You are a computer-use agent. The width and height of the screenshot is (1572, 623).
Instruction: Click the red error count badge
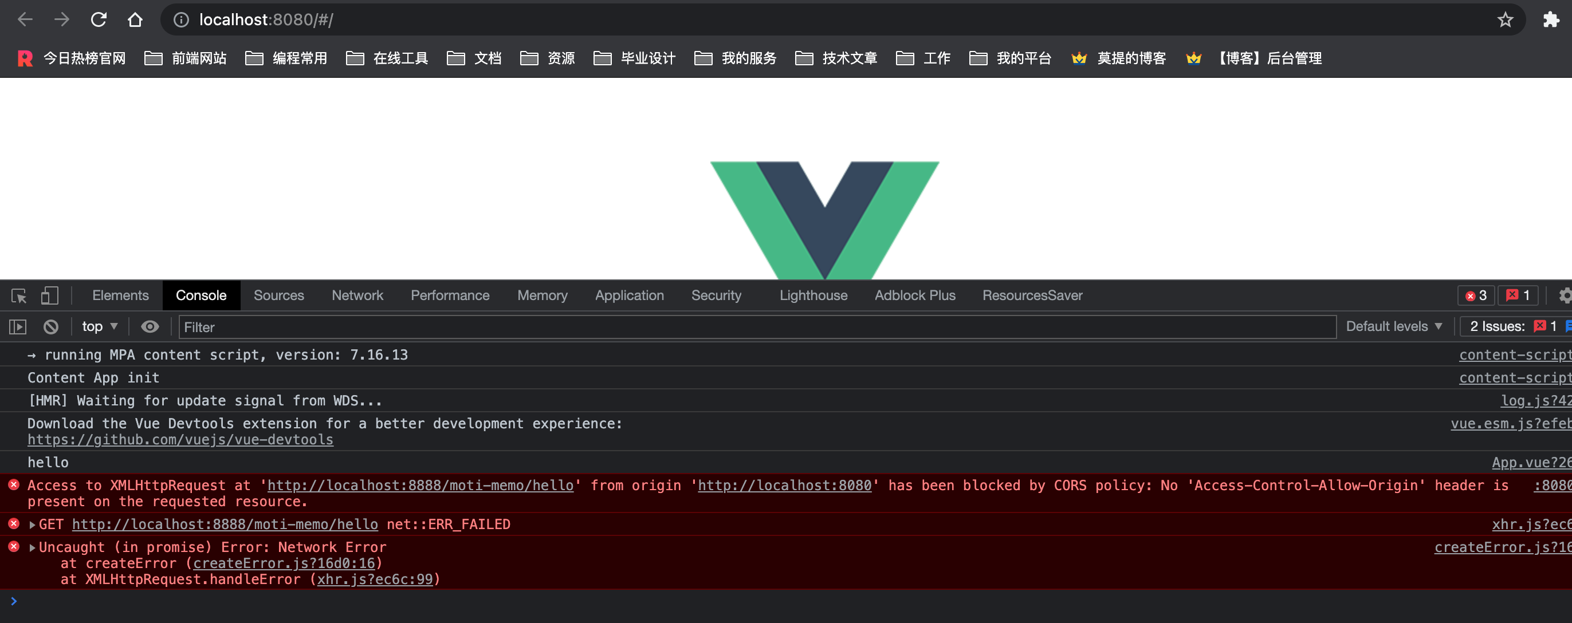[1476, 296]
